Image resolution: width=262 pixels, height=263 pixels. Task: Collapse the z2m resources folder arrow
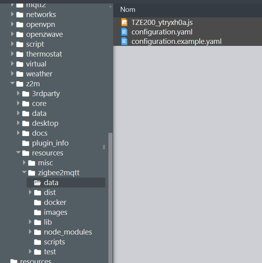(x=18, y=152)
